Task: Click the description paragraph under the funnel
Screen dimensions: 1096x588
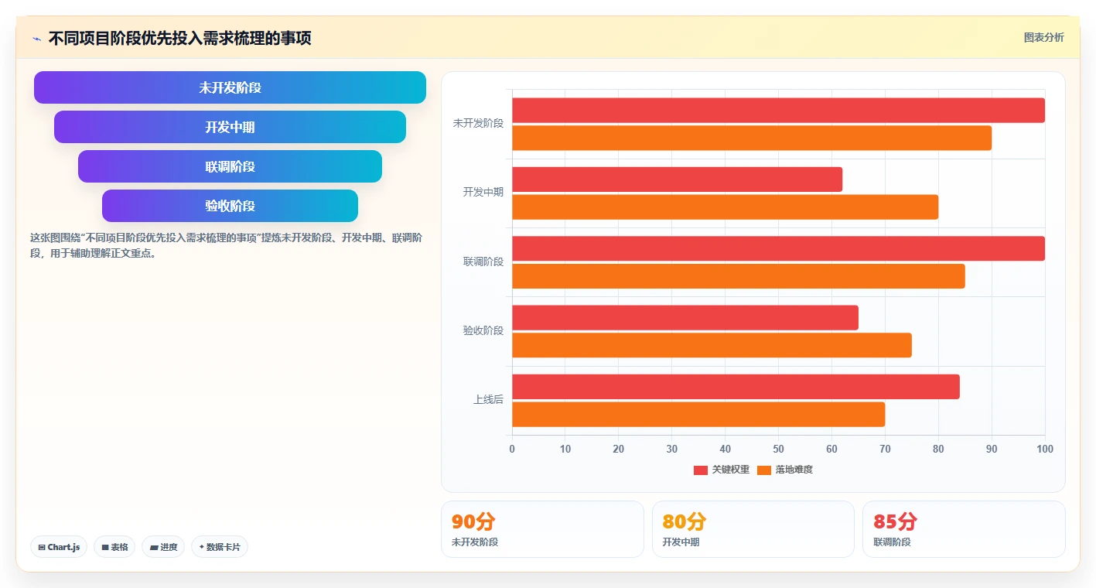Action: click(x=226, y=245)
